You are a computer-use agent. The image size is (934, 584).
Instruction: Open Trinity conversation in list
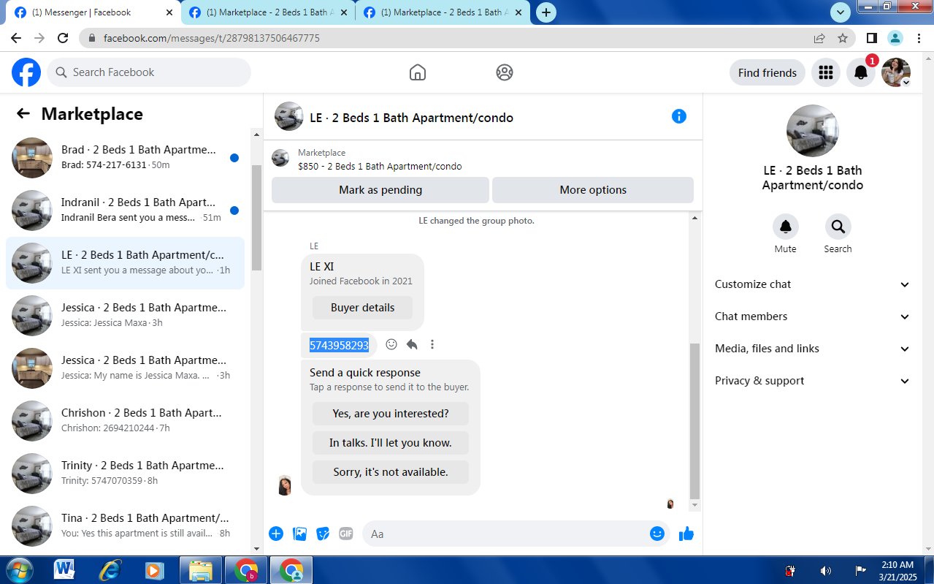126,474
